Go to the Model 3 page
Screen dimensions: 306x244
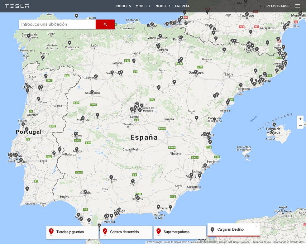point(163,6)
